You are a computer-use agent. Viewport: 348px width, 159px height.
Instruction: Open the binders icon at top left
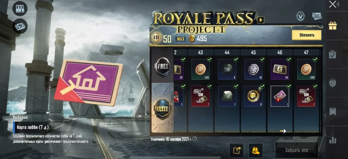[x=20, y=9]
